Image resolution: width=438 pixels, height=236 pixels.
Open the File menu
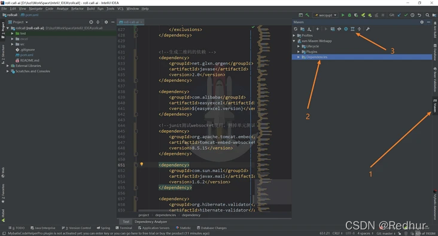[x=4, y=8]
